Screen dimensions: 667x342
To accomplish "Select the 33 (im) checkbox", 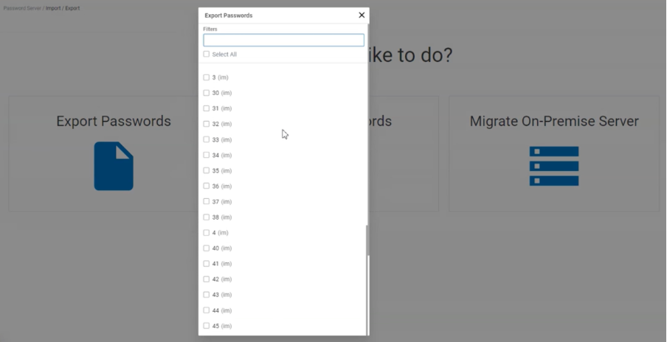I will click(x=207, y=139).
